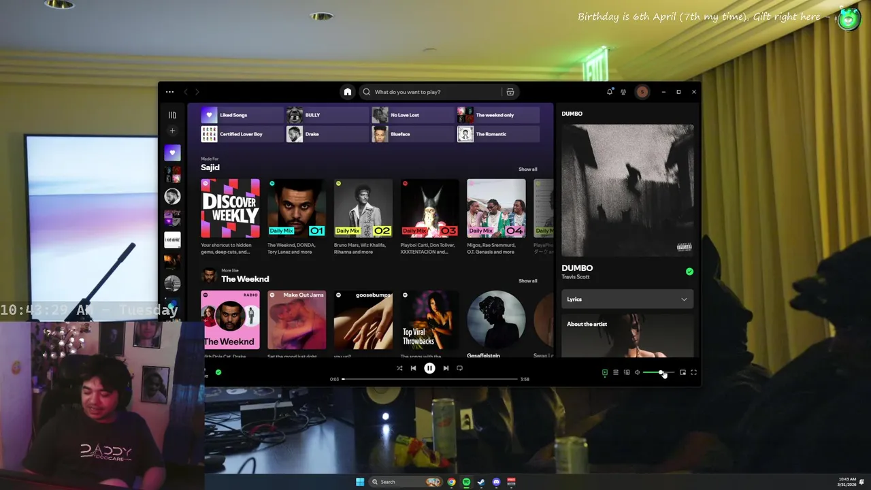The height and width of the screenshot is (490, 871).
Task: Open the Discover Weekly playlist cover
Action: tap(230, 208)
